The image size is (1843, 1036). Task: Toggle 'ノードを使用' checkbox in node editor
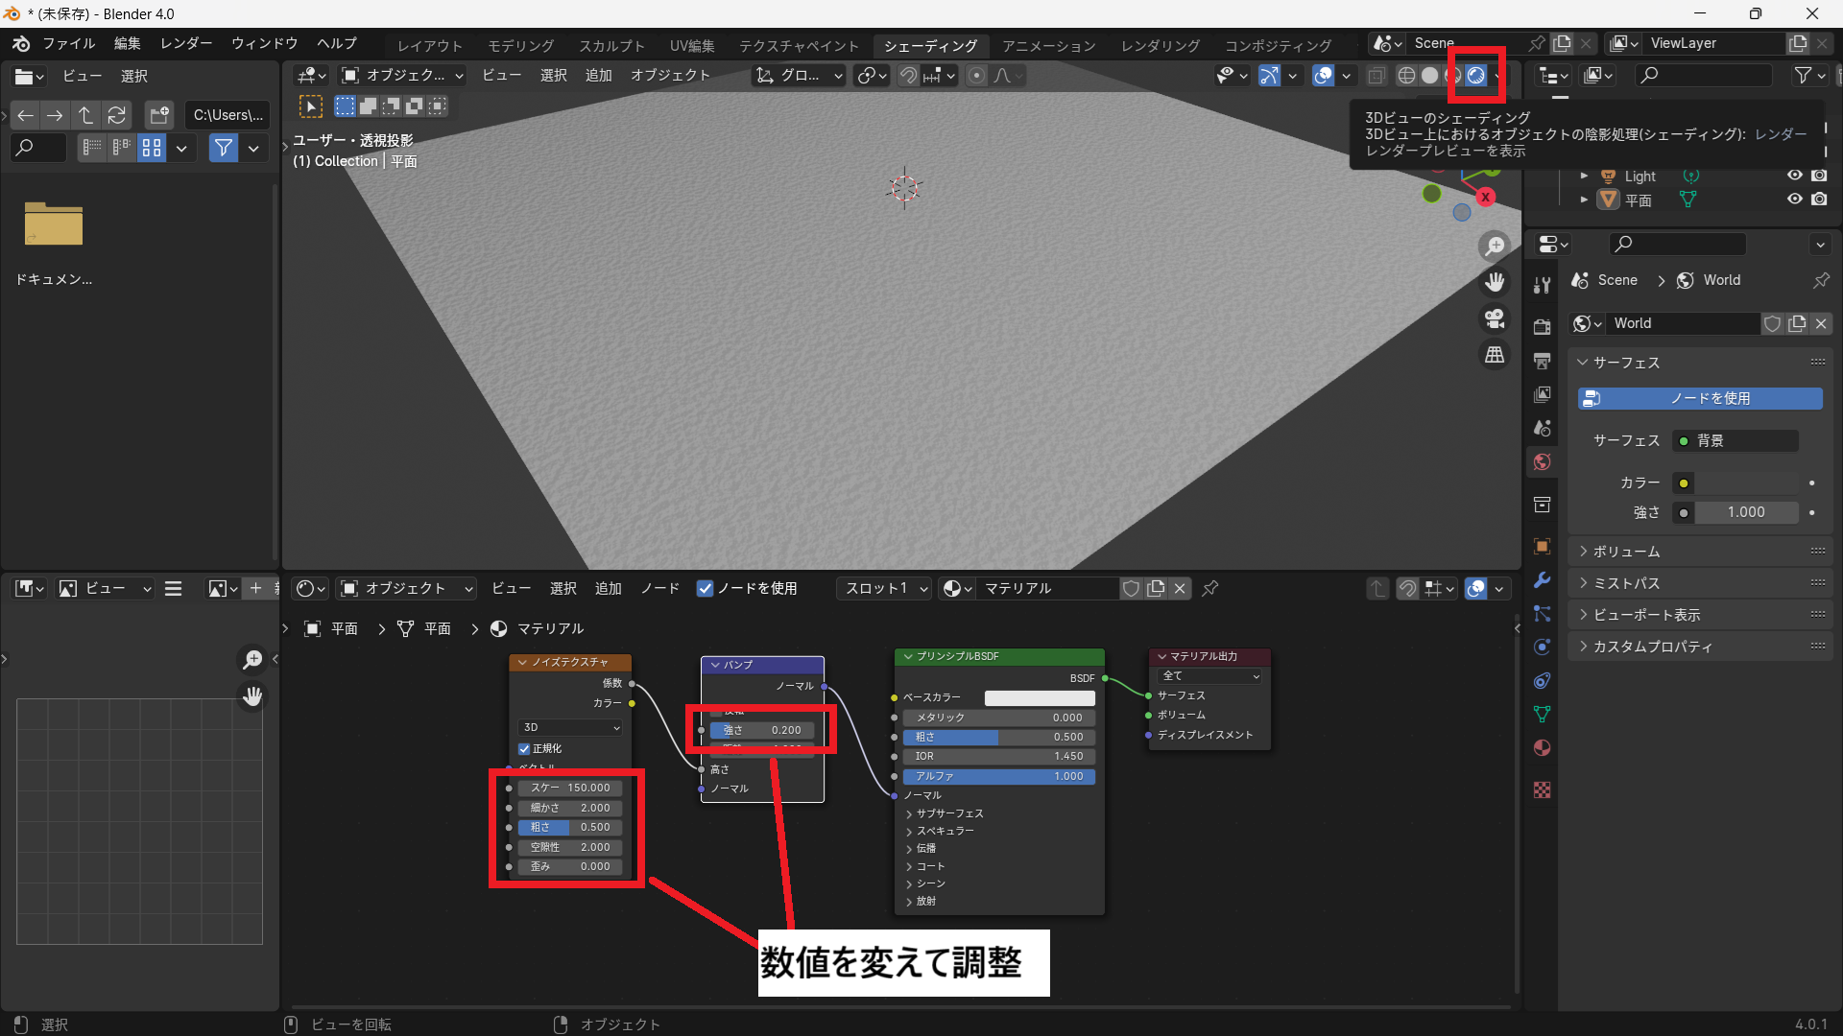point(706,589)
